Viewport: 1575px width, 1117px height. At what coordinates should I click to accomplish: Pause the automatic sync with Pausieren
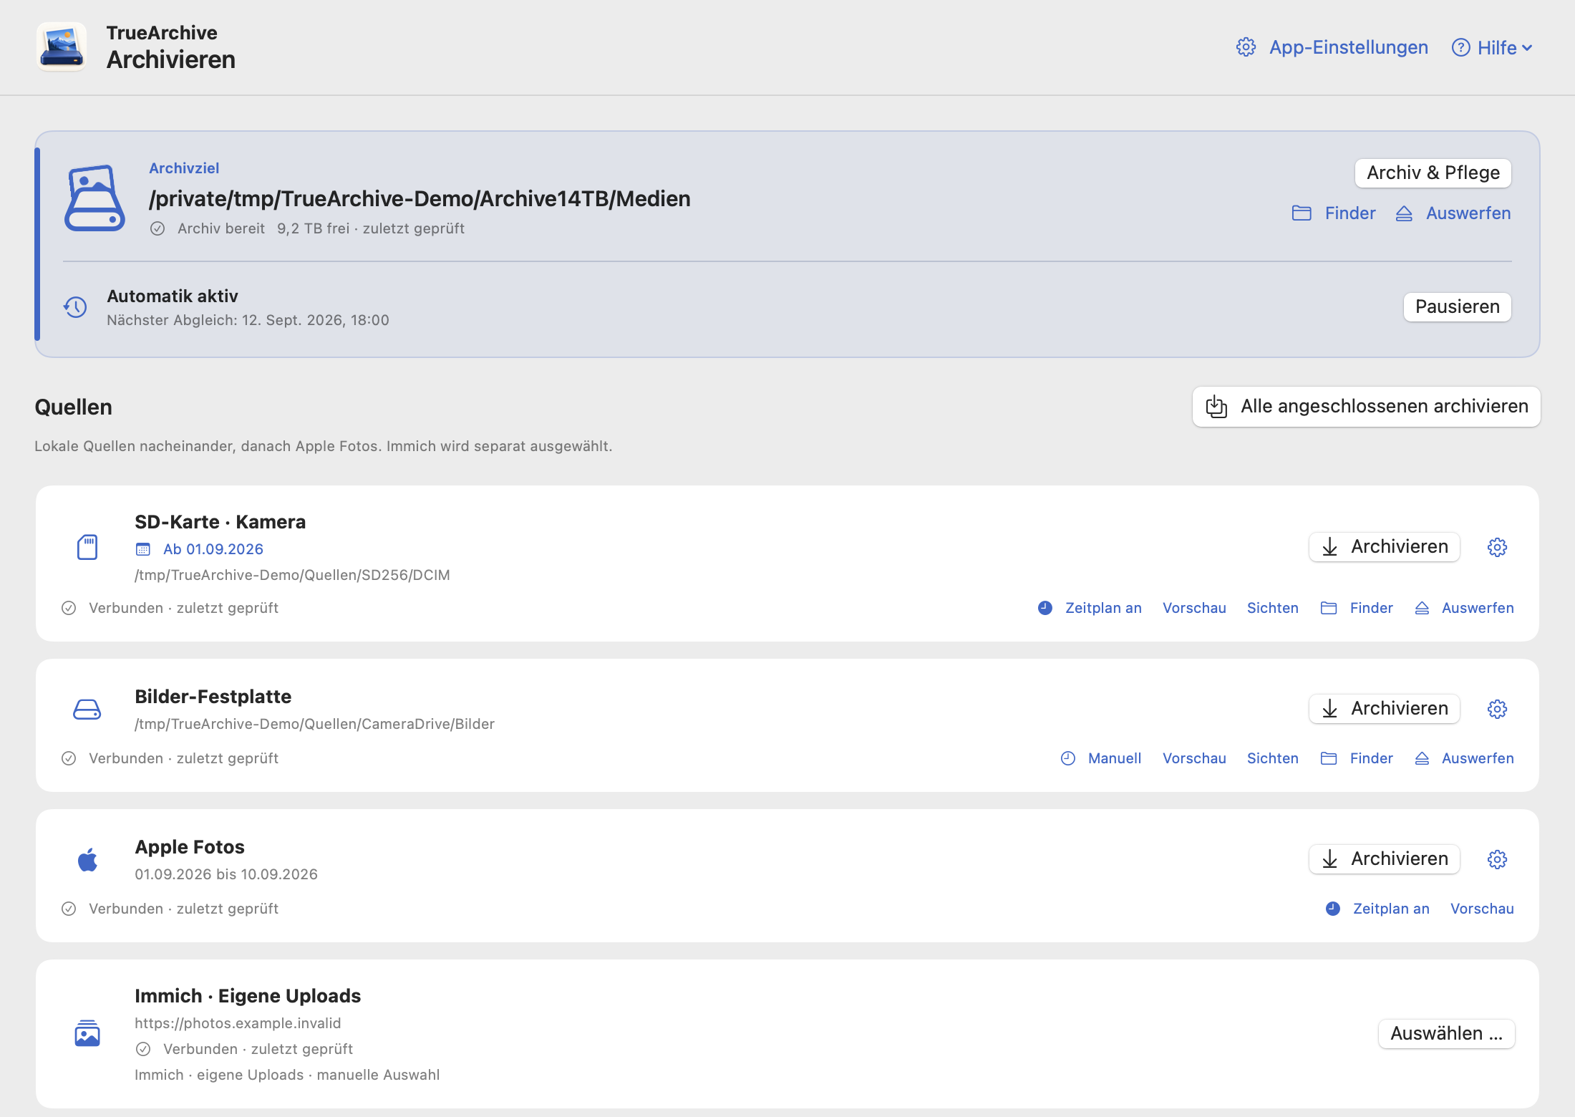[x=1457, y=306]
